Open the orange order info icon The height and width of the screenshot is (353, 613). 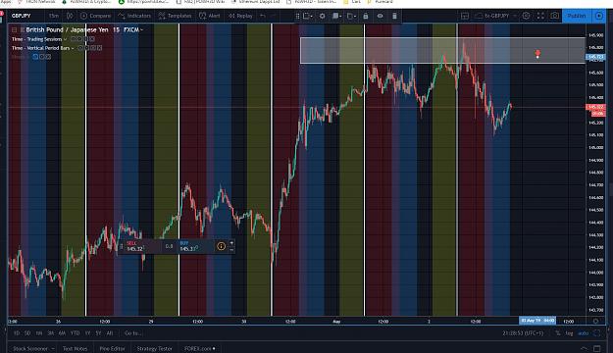222,246
